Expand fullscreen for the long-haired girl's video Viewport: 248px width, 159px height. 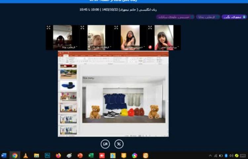pyautogui.click(x=116, y=27)
